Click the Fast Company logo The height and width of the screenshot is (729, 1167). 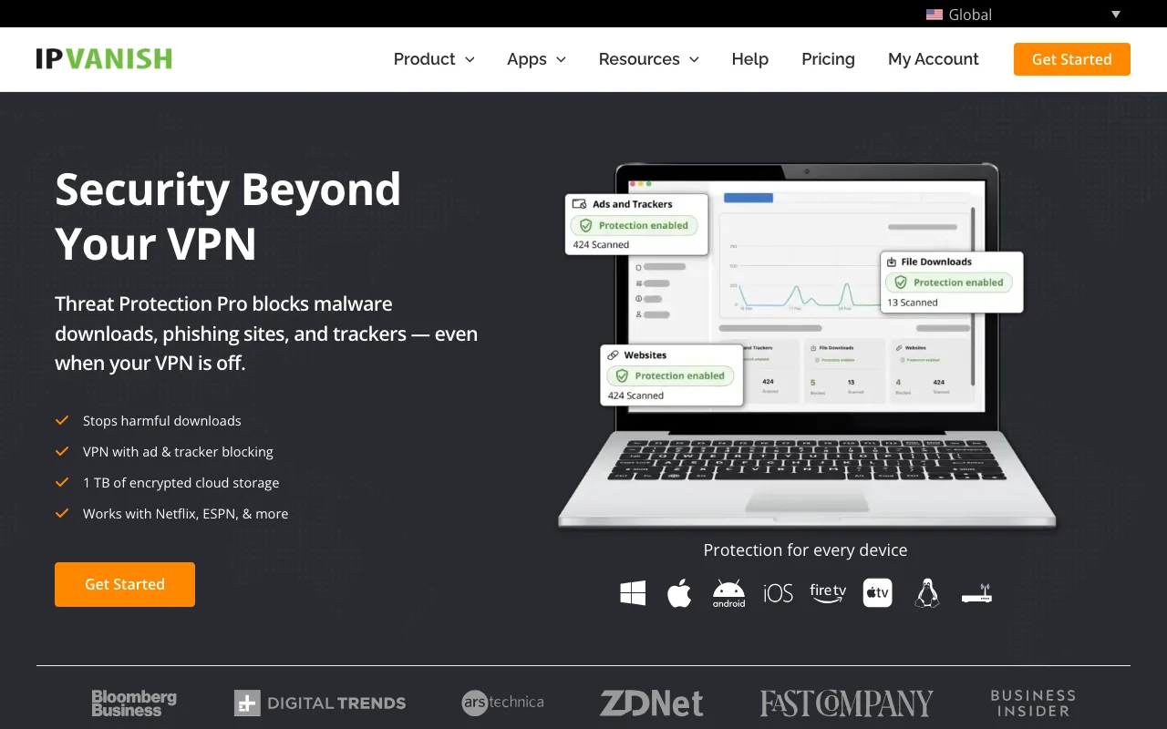[x=847, y=703]
